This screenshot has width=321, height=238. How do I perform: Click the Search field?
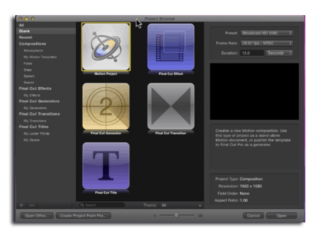[x=102, y=205]
